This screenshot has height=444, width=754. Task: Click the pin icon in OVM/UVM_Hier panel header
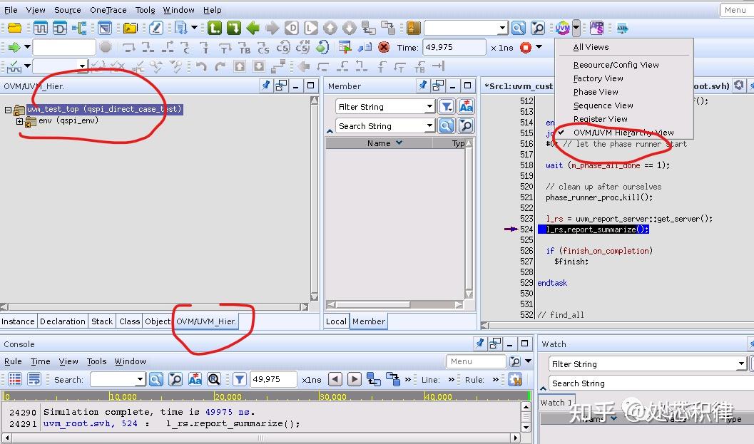(265, 86)
